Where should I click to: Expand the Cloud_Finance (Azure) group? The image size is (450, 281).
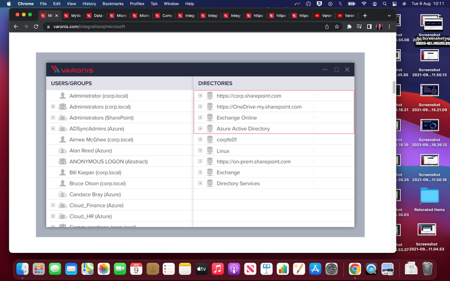[x=53, y=205]
